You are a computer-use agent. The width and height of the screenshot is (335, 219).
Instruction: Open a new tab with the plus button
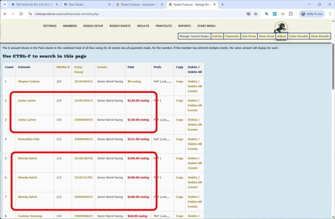coord(222,5)
